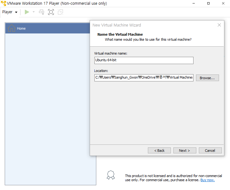
Task: Proceed with the Next > button
Action: 185,151
